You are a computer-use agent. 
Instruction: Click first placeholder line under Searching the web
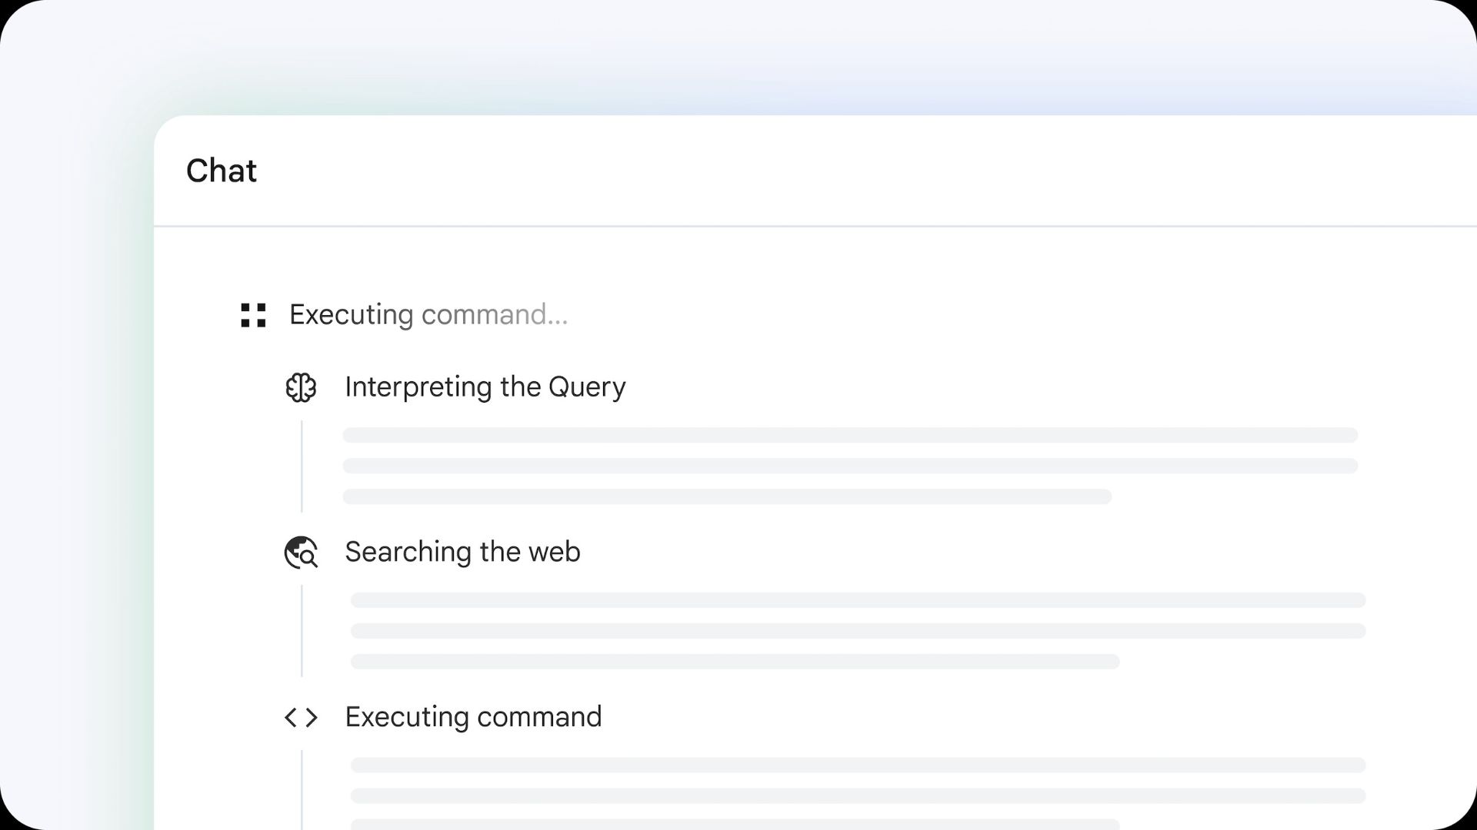[858, 600]
